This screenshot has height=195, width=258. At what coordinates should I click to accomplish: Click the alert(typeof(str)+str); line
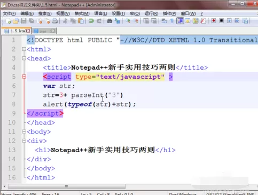tap(89, 104)
